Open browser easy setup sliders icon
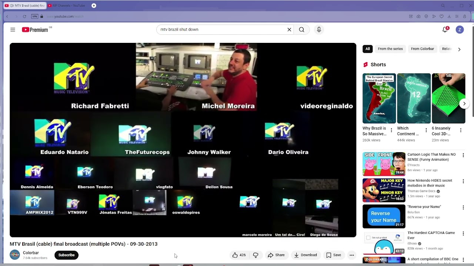Screen dimensions: 474x266 [x=457, y=16]
